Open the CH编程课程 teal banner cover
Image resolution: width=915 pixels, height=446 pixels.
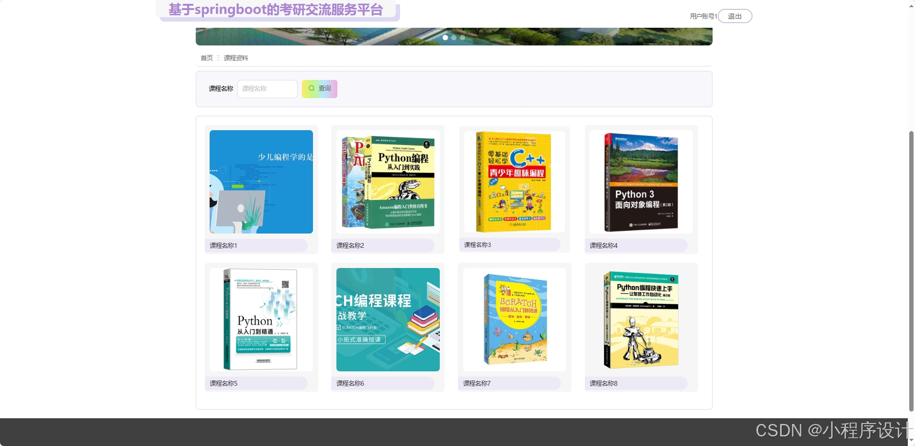[x=388, y=320]
